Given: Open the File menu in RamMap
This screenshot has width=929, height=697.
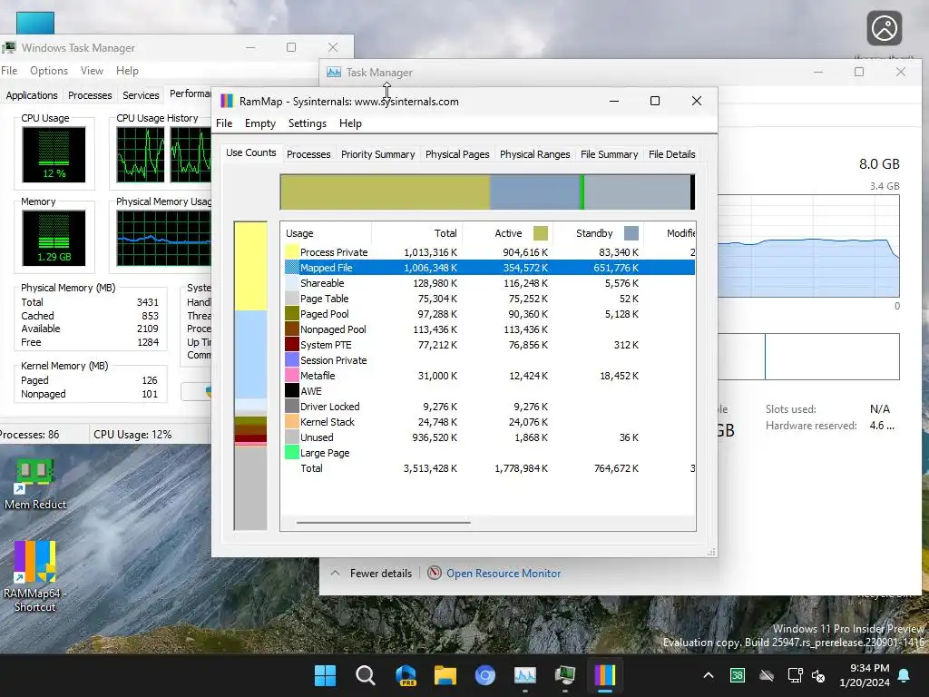Looking at the screenshot, I should tap(224, 123).
